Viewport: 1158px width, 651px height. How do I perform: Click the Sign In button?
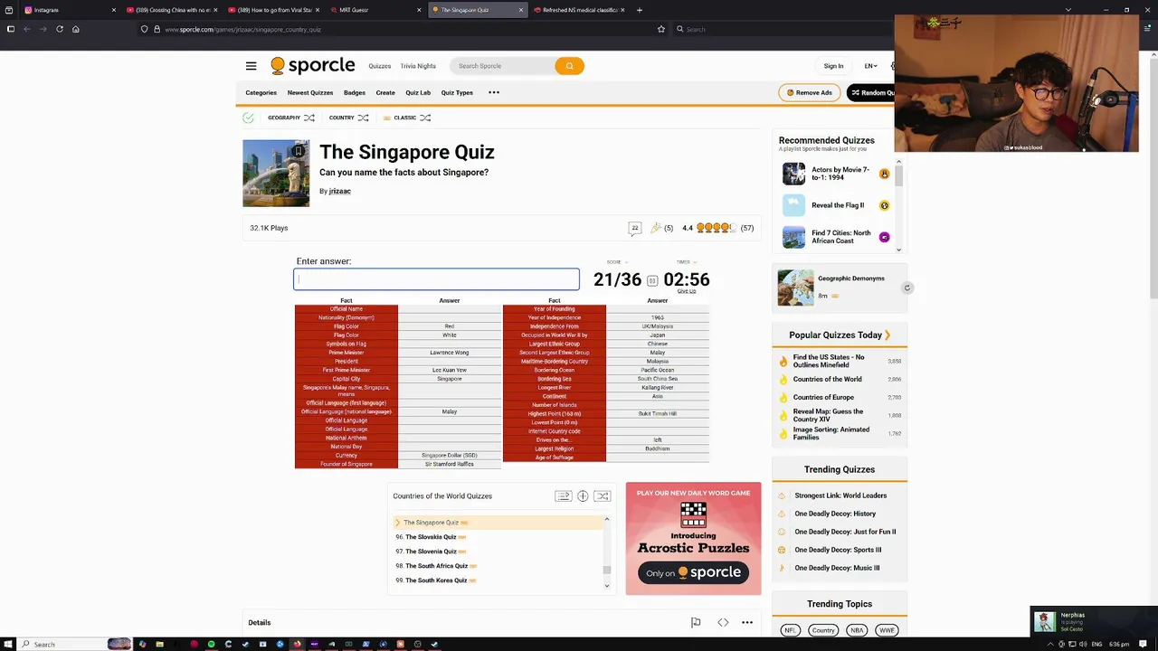tap(833, 66)
